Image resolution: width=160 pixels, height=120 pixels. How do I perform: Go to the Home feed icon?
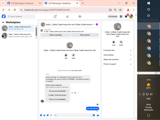[55, 16]
